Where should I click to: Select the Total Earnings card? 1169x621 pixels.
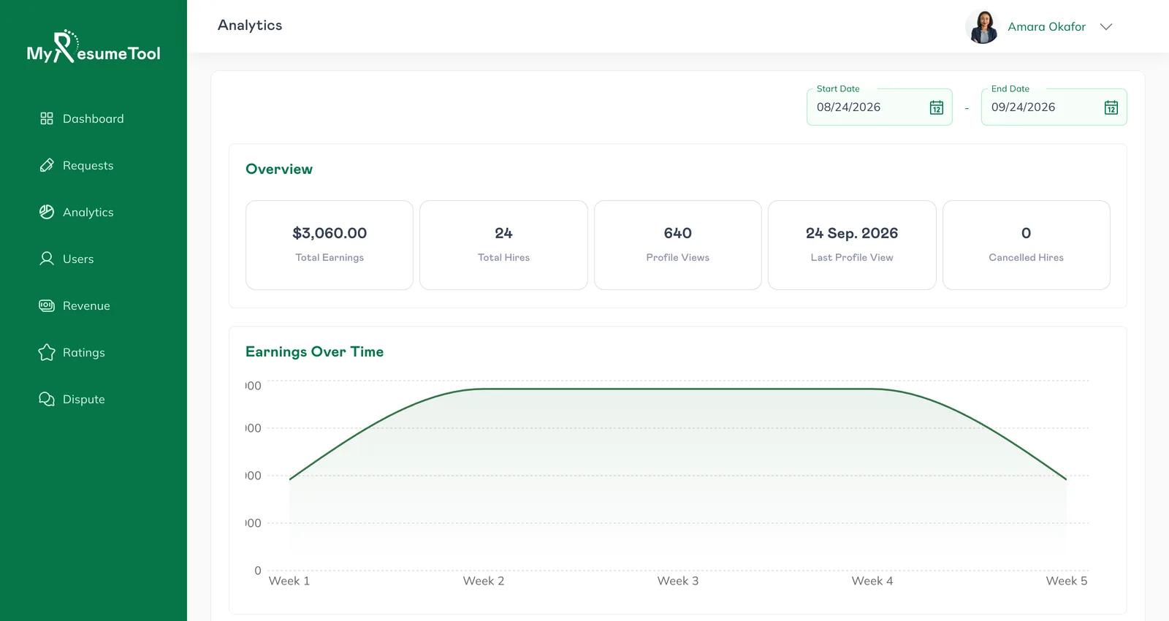[x=330, y=245]
